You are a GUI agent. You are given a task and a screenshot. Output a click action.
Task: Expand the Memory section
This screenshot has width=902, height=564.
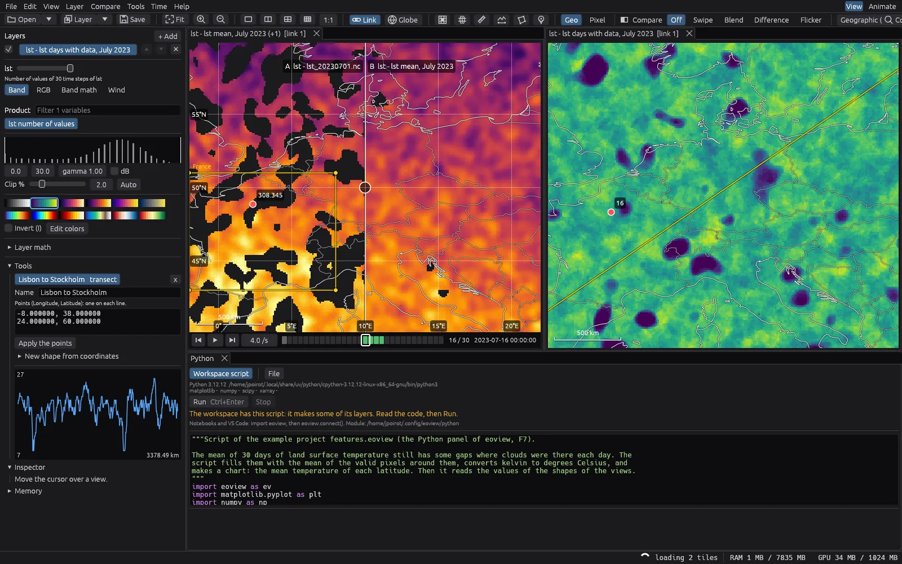25,491
